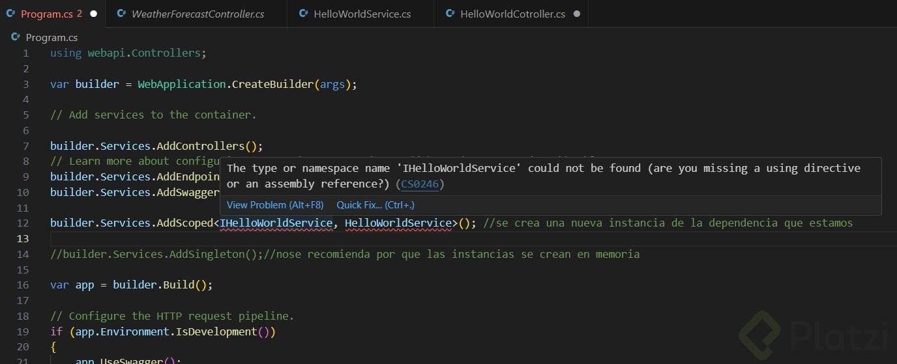The image size is (897, 364).
Task: Click the opening brace on line 20
Action: [53, 348]
